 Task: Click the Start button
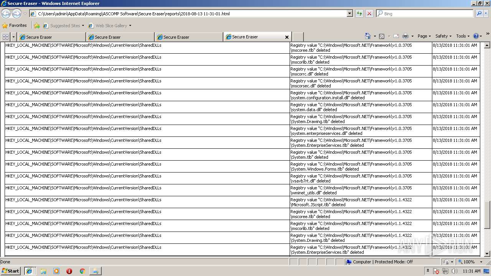[x=10, y=271]
